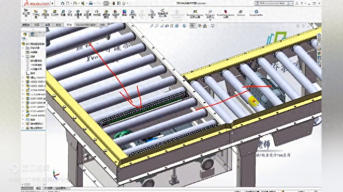Open the search box dropdown arrow

click(x=292, y=3)
